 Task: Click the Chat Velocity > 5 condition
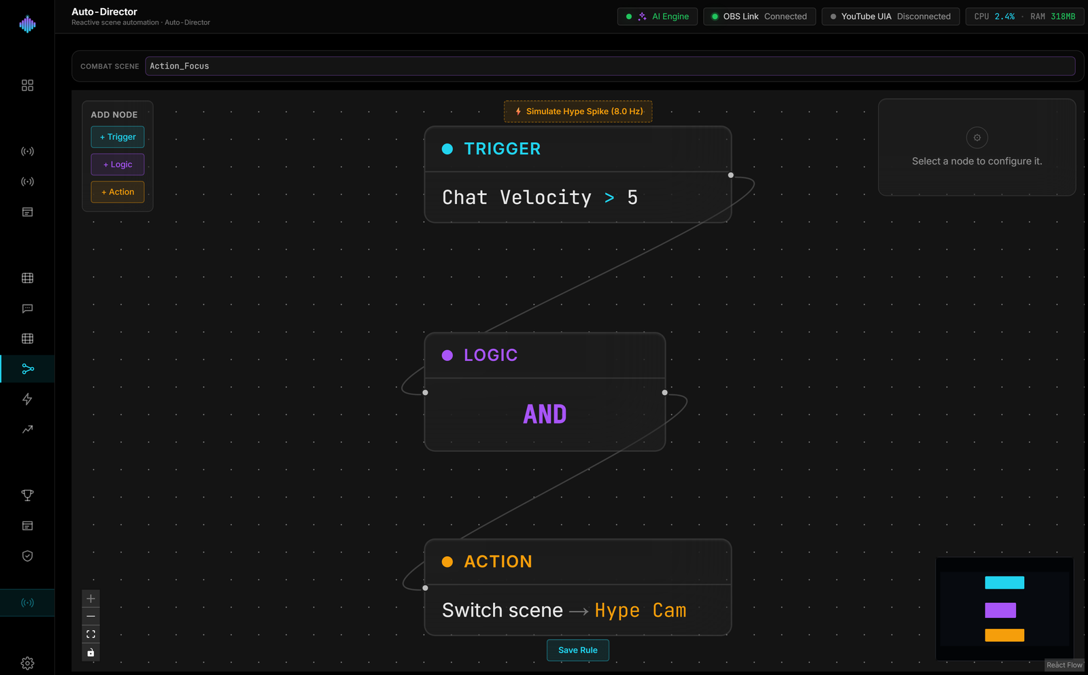540,198
